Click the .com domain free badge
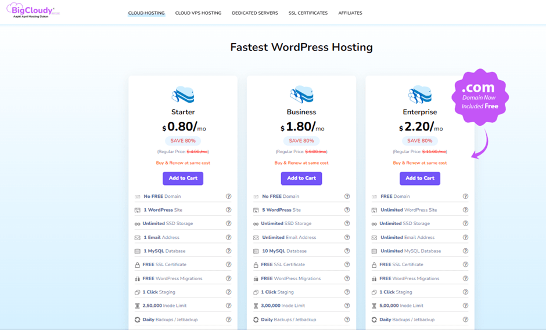 coord(480,97)
